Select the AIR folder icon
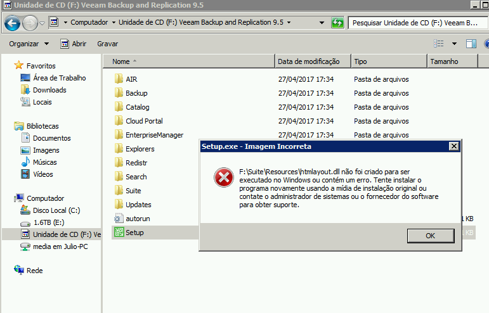 pos(119,79)
